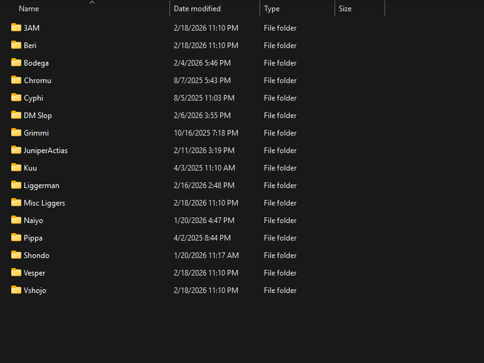Click the Vesper folder icon
Screen dimensions: 484x363
16,272
